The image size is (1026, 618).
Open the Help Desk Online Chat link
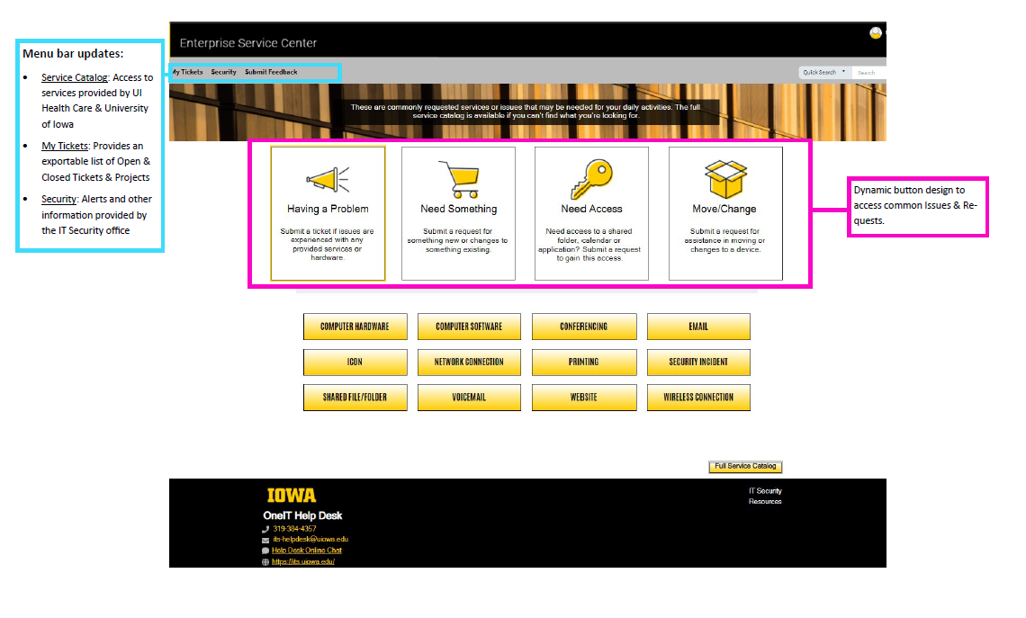[306, 551]
